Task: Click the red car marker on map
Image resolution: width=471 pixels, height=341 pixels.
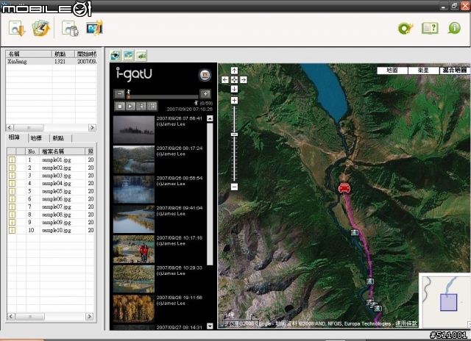Action: pyautogui.click(x=344, y=188)
